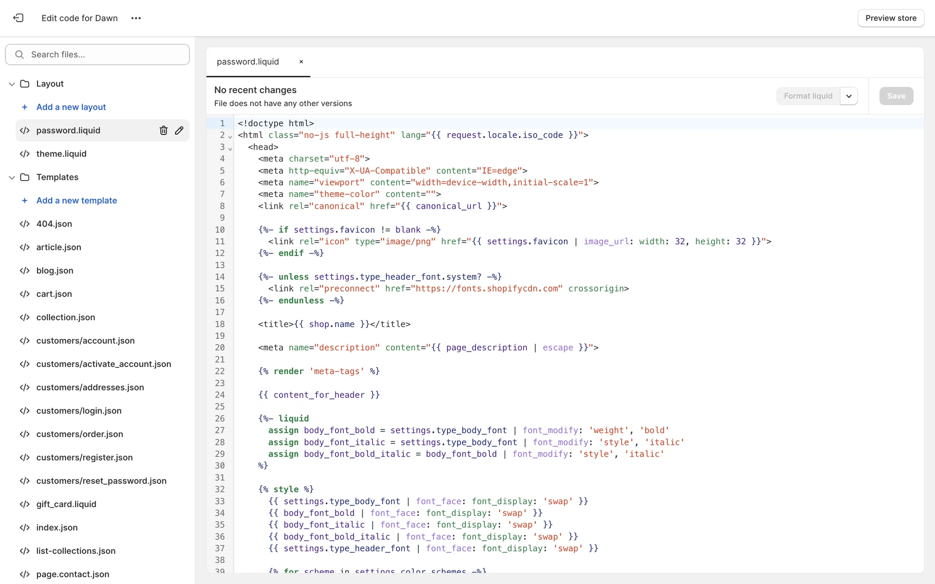The width and height of the screenshot is (935, 584).
Task: Click the exit editor back icon
Action: 18,18
